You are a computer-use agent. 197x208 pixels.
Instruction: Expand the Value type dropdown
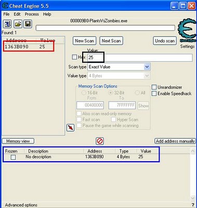[147, 76]
